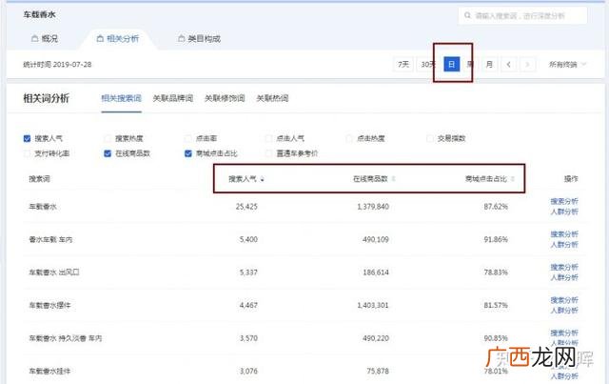Click the value 186,614 in 在线商品数 column
Image resolution: width=609 pixels, height=384 pixels.
coord(376,273)
